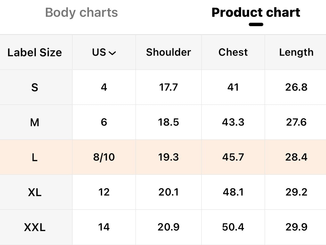Click the Shoulder column header
Viewport: 326px width, 245px height.
pos(168,52)
